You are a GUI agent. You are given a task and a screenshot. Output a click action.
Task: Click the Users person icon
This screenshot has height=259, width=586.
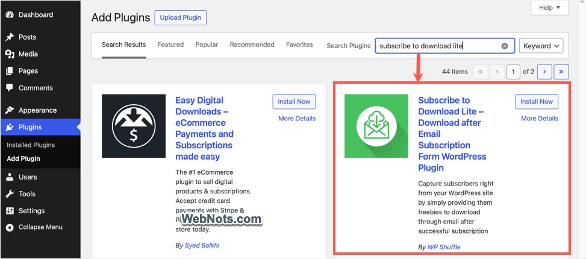tap(10, 177)
